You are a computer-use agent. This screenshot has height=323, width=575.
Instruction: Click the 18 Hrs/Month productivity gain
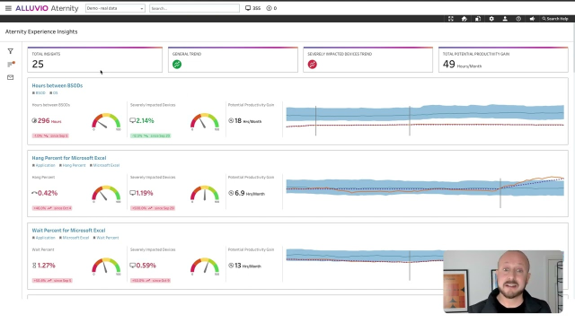(245, 120)
